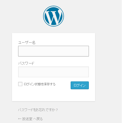Viewport: 133px width, 123px height.
Task: Follow the ← 放送室 へ戻る link
Action: click(x=30, y=119)
